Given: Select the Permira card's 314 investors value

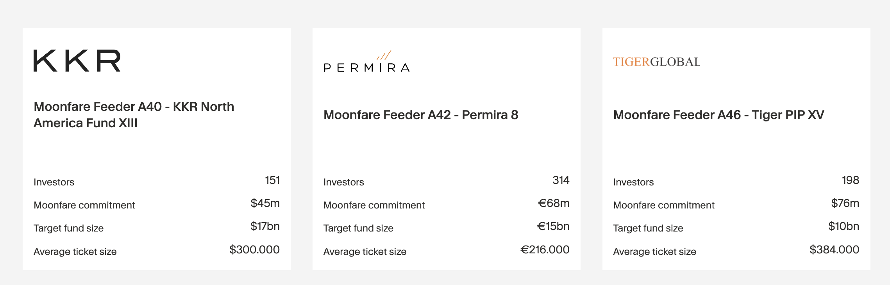Looking at the screenshot, I should (561, 180).
